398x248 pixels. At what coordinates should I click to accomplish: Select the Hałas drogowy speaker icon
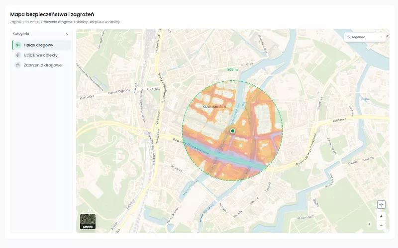(17, 45)
